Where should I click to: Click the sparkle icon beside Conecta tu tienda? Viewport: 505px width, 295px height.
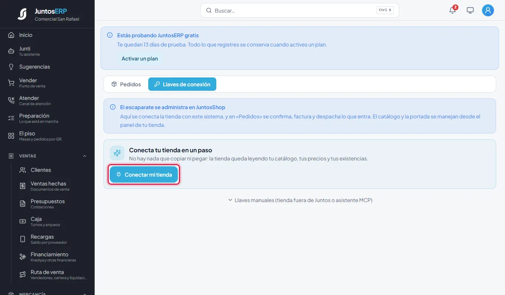tap(117, 153)
